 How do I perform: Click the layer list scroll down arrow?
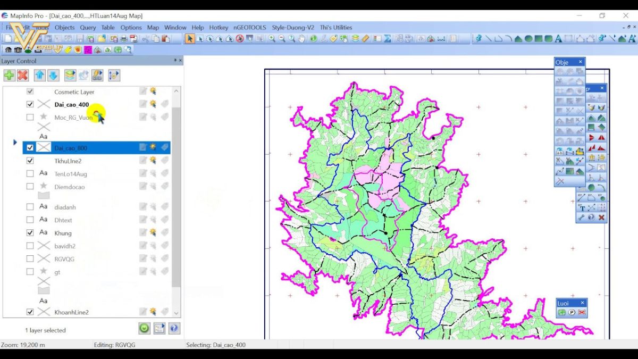[x=177, y=313]
